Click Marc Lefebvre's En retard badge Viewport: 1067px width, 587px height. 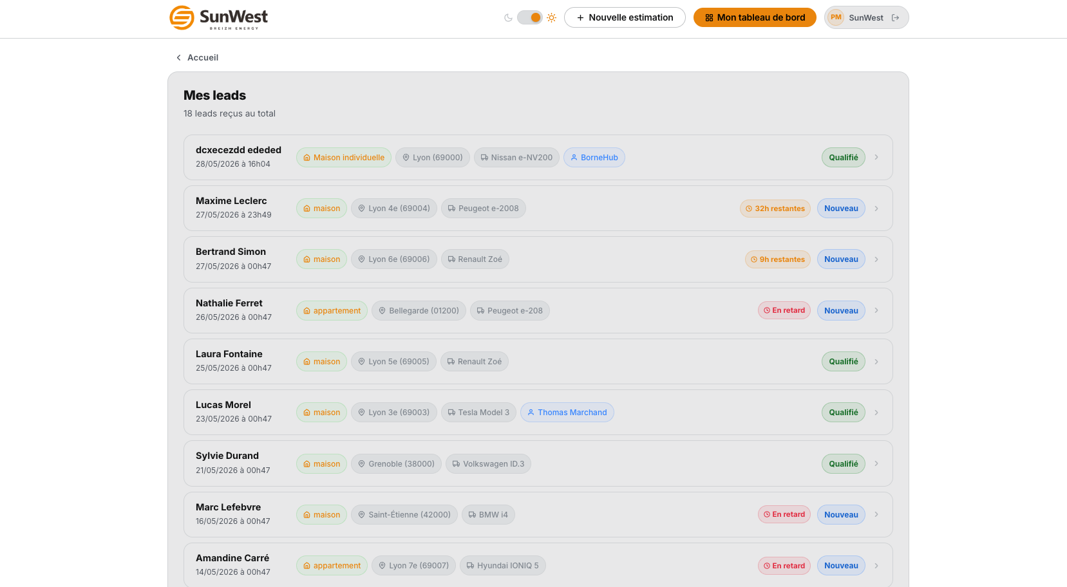pos(784,514)
